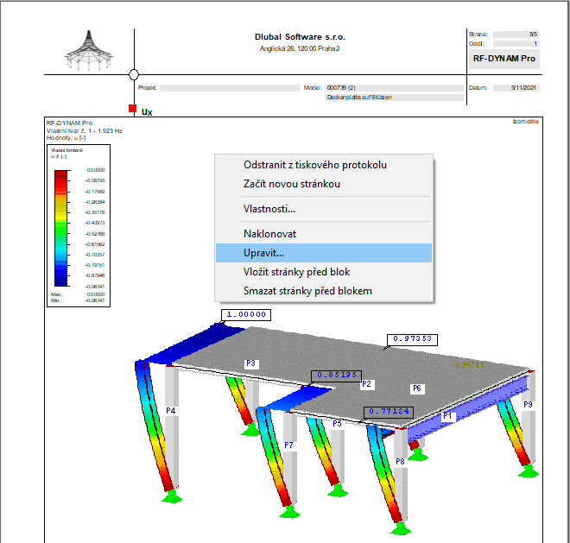Screen dimensions: 570x543
Task: Click the value label 1.00000
Action: pos(246,315)
